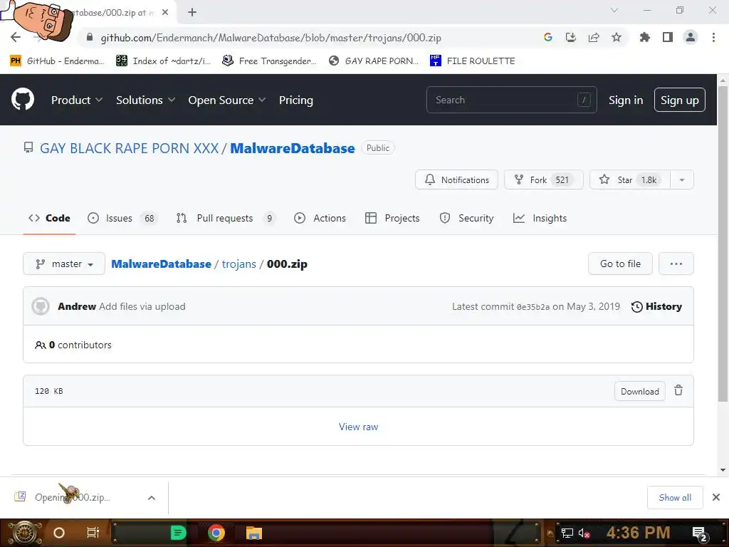Image resolution: width=729 pixels, height=547 pixels.
Task: Go back with browser back arrow
Action: pos(16,37)
